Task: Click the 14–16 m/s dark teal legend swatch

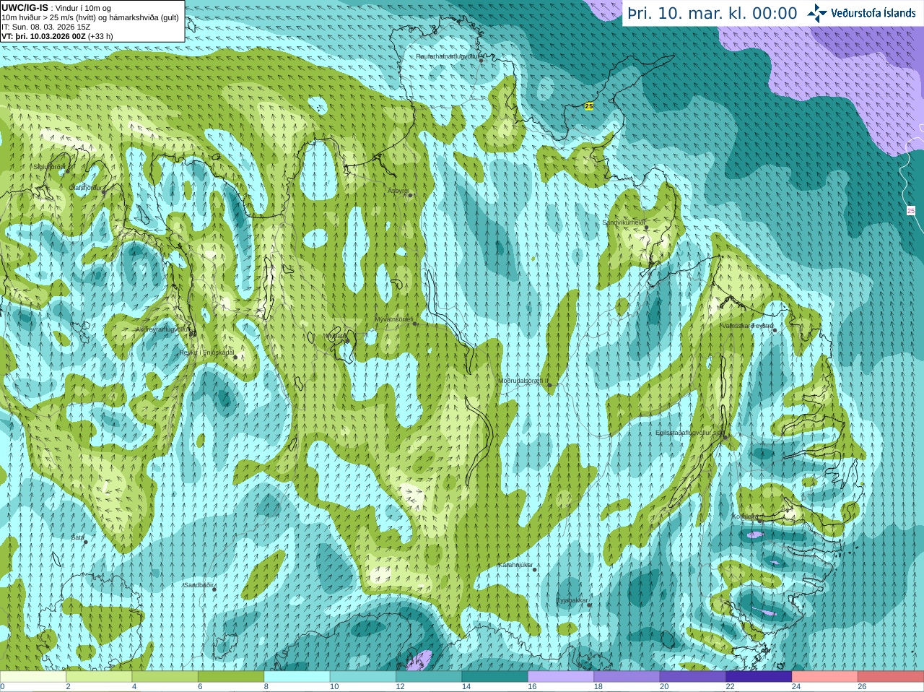Action: click(494, 677)
